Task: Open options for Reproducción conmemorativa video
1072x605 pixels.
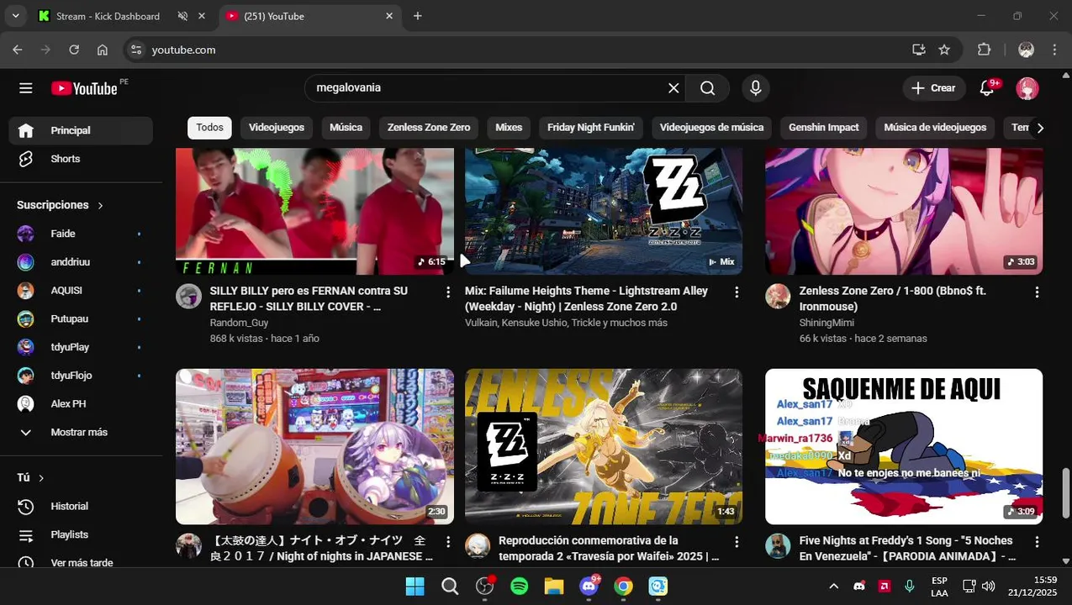Action: [x=737, y=542]
